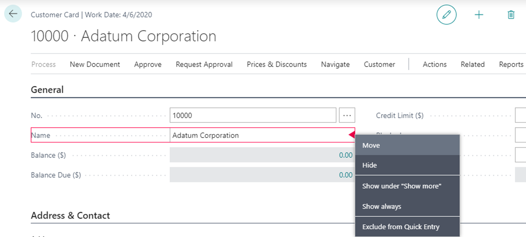This screenshot has height=237, width=526.
Task: Click the Name field label
Action: [x=40, y=135]
